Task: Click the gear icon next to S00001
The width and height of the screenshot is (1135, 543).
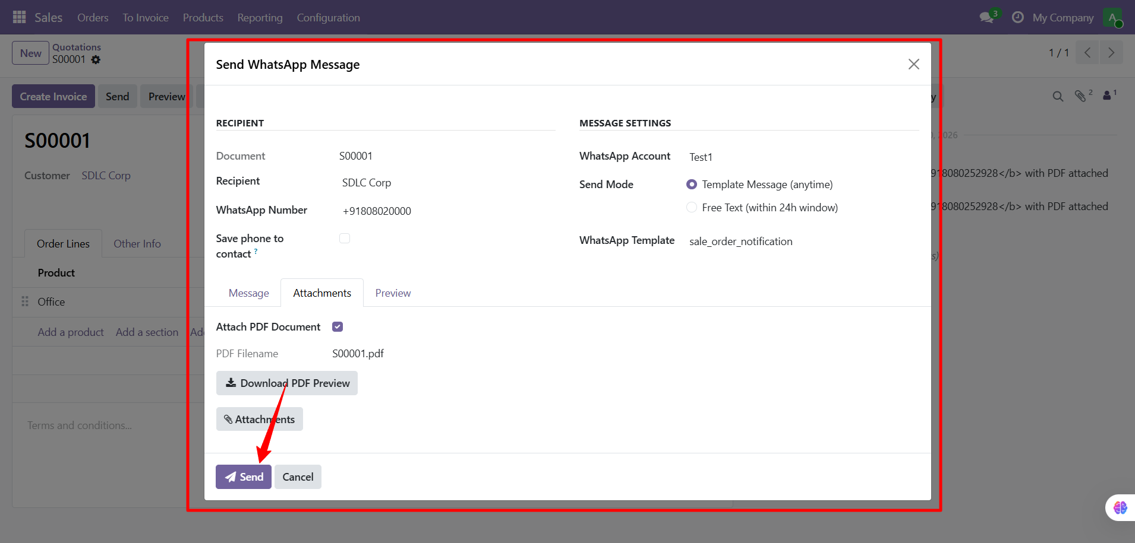Action: point(96,59)
